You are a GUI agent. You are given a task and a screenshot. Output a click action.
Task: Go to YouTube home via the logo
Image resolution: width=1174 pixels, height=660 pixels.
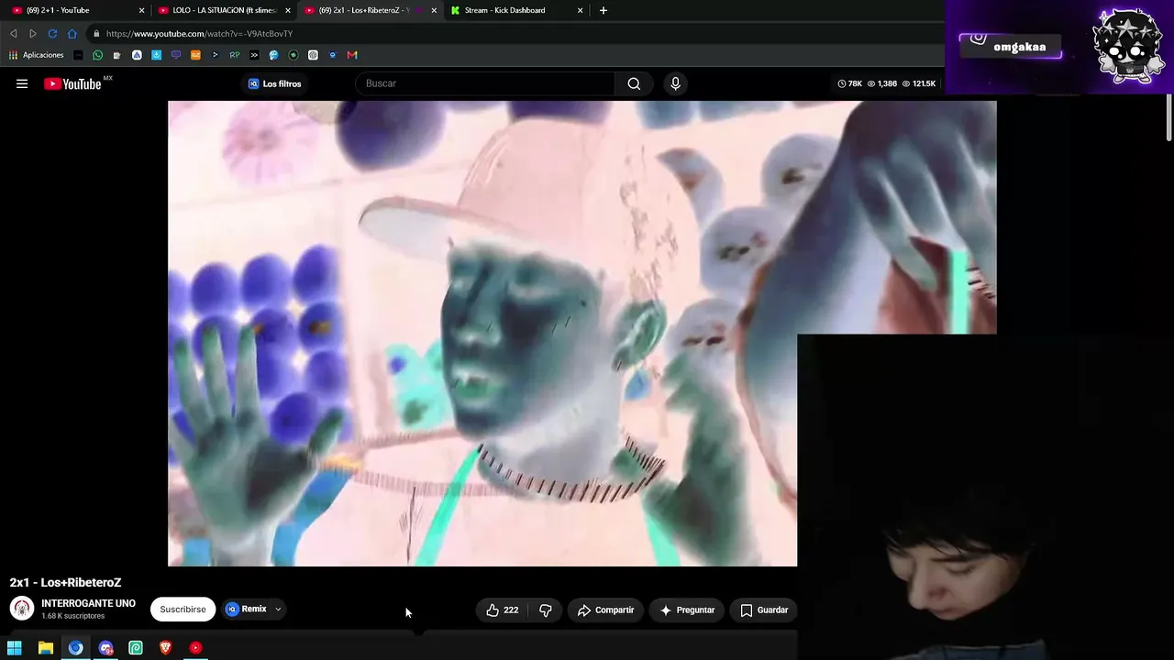pyautogui.click(x=72, y=83)
